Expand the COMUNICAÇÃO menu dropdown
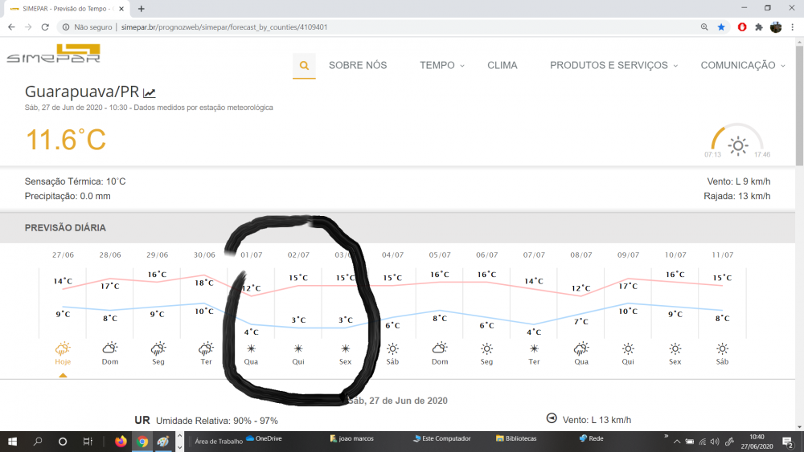Image resolution: width=804 pixels, height=452 pixels. coord(742,66)
